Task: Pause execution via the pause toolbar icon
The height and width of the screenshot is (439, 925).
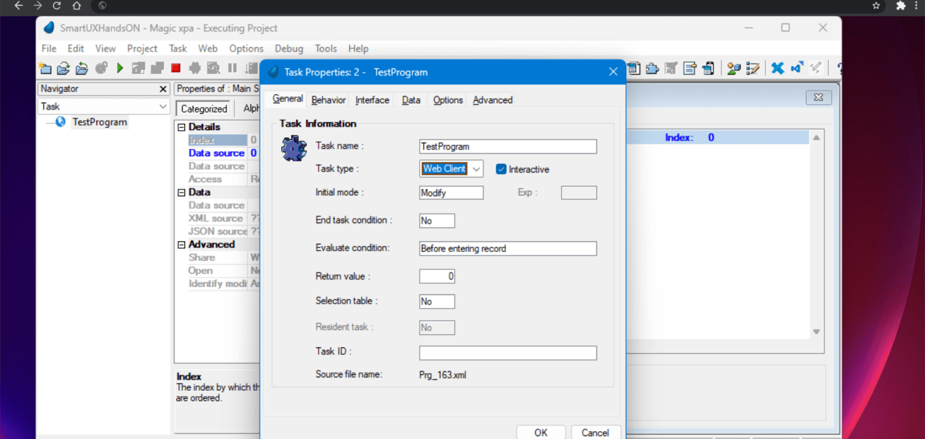Action: [x=232, y=67]
